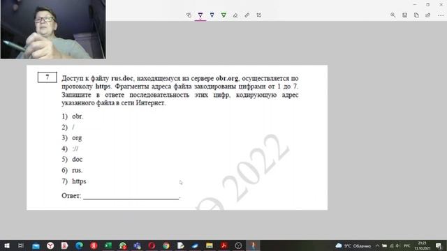
Task: Click the Ответ: label
Action: pyautogui.click(x=71, y=195)
